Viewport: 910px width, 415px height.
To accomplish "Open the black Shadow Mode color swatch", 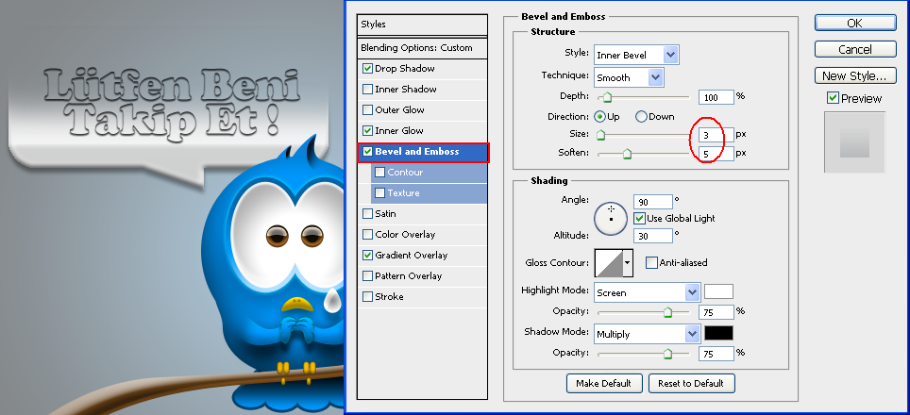I will (718, 333).
